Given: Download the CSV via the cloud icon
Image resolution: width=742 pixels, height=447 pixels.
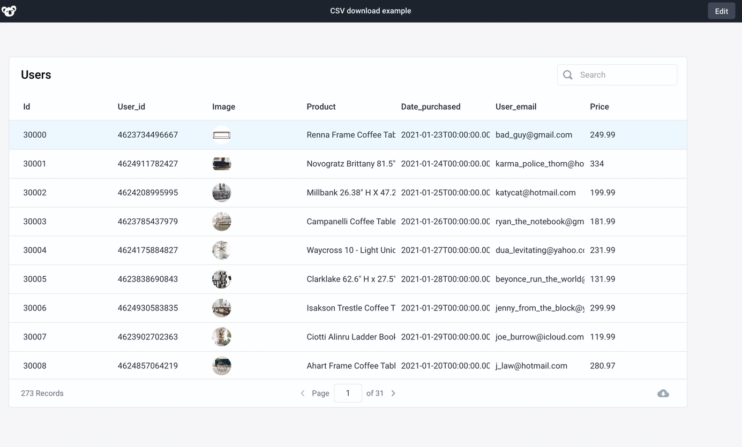Looking at the screenshot, I should point(663,393).
